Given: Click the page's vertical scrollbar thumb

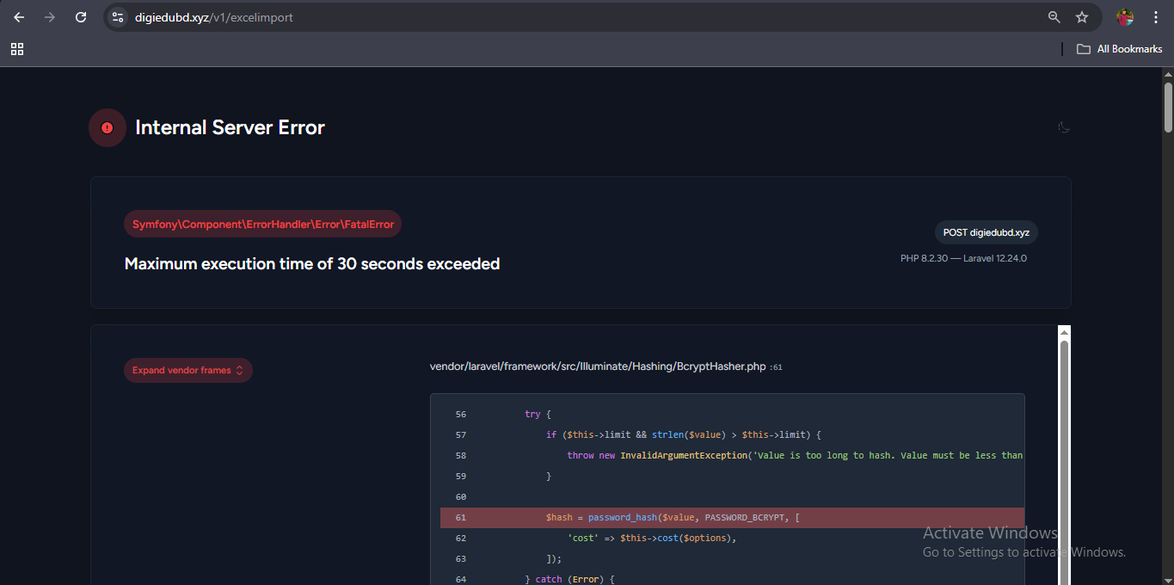Looking at the screenshot, I should pos(1168,108).
